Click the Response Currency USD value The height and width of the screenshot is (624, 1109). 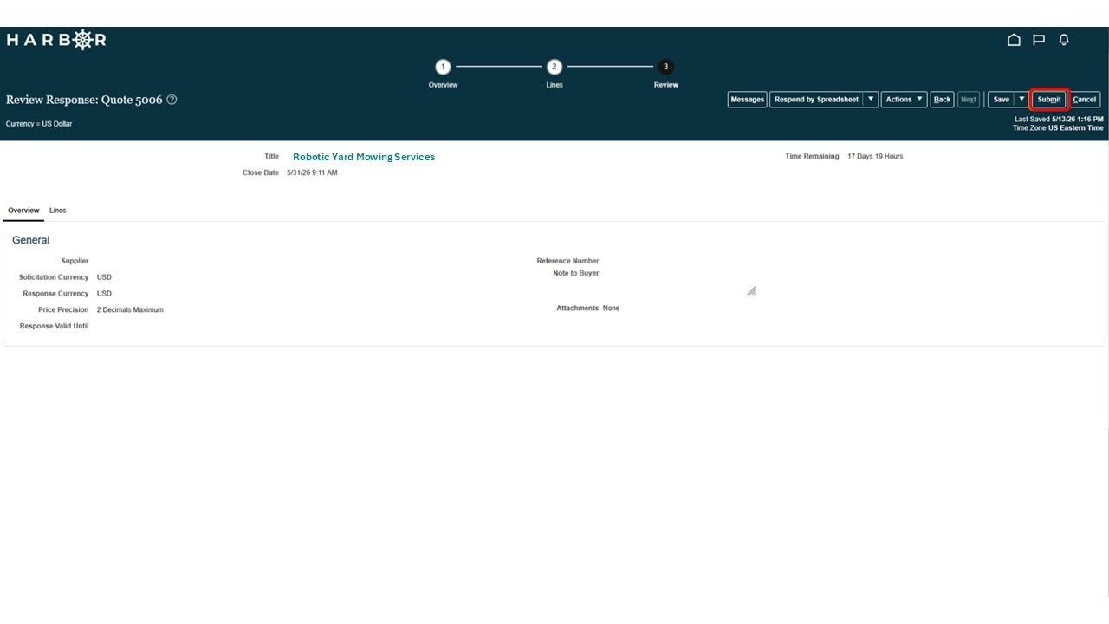[x=104, y=294]
